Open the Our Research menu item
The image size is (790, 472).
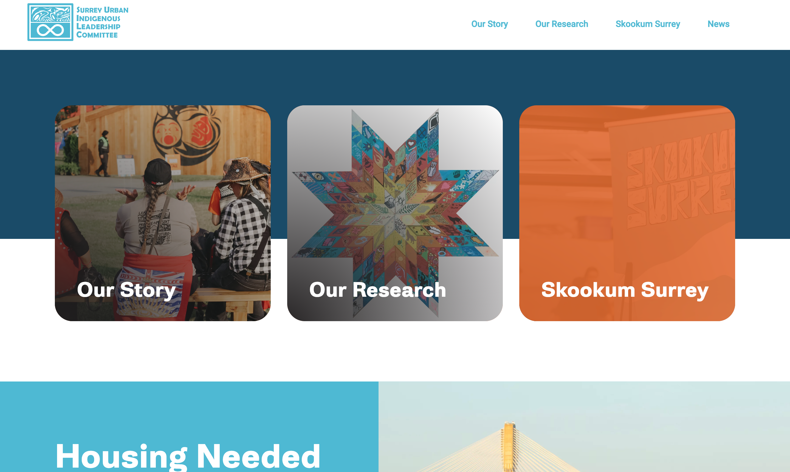tap(562, 24)
